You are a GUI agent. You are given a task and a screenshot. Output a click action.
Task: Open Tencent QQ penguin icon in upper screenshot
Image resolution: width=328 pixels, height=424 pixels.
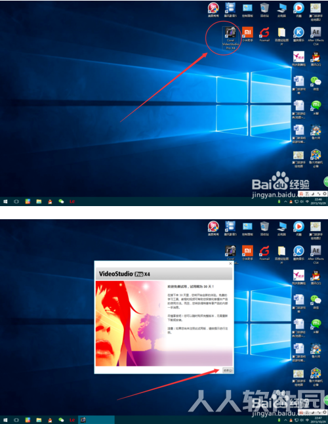(316, 58)
